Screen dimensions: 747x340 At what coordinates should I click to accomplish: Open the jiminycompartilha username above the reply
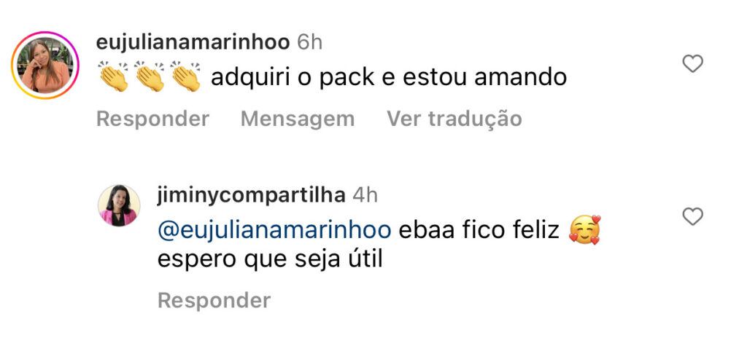252,195
